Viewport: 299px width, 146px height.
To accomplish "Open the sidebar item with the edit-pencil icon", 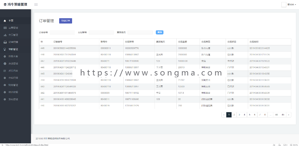I will (5, 71).
